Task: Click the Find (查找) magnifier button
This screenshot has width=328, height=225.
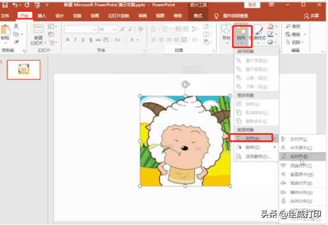Action: pyautogui.click(x=293, y=26)
